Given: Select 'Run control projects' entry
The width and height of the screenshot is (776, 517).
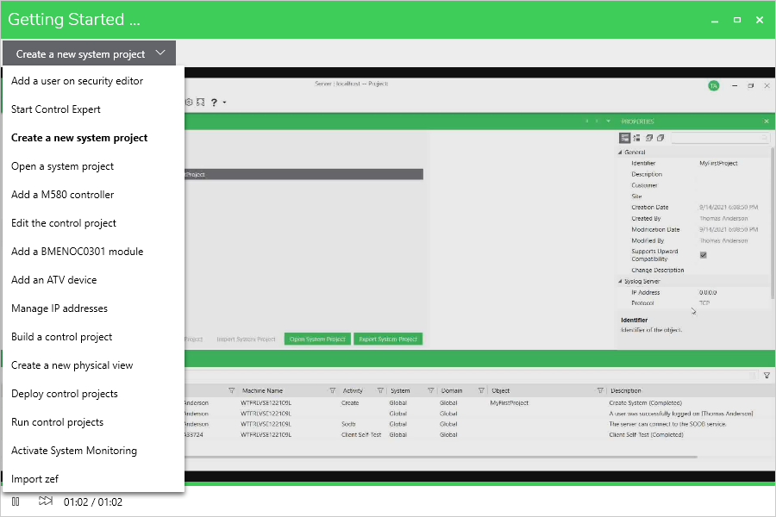Looking at the screenshot, I should 58,422.
